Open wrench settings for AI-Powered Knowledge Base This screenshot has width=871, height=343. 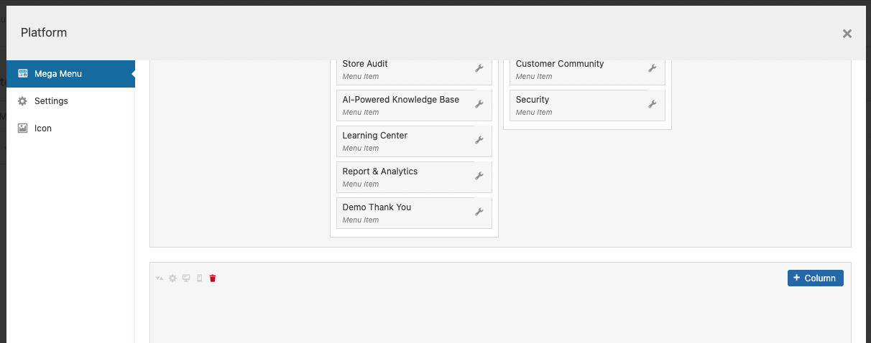coord(479,104)
